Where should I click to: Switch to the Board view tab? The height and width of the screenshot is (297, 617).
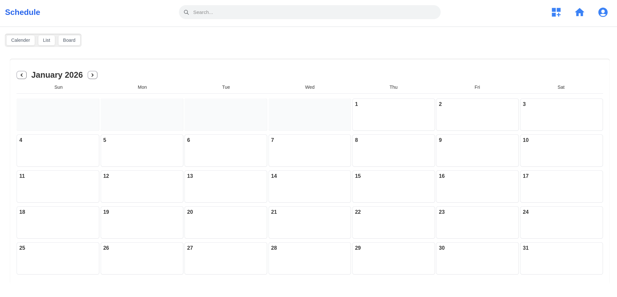(69, 40)
